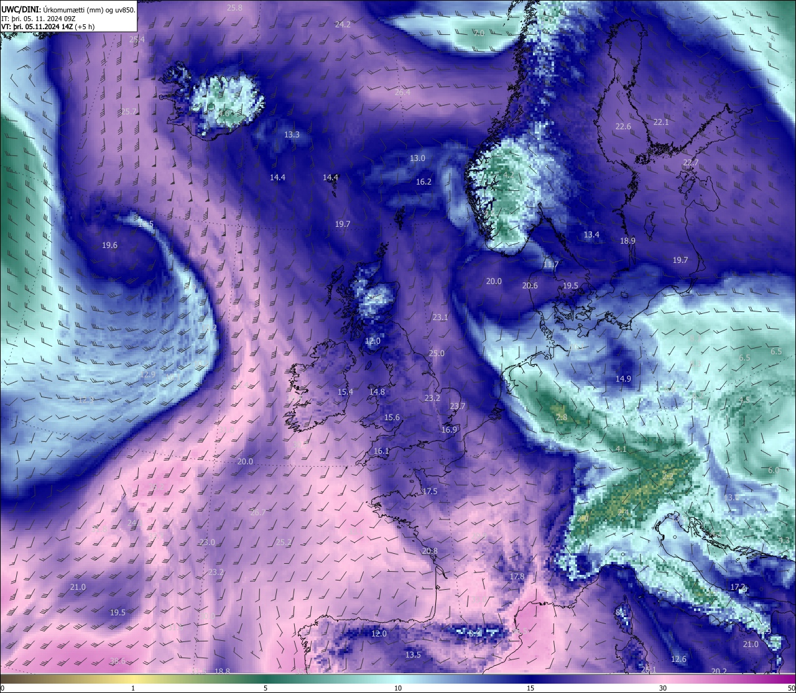Click the map value "4.1"

click(621, 449)
